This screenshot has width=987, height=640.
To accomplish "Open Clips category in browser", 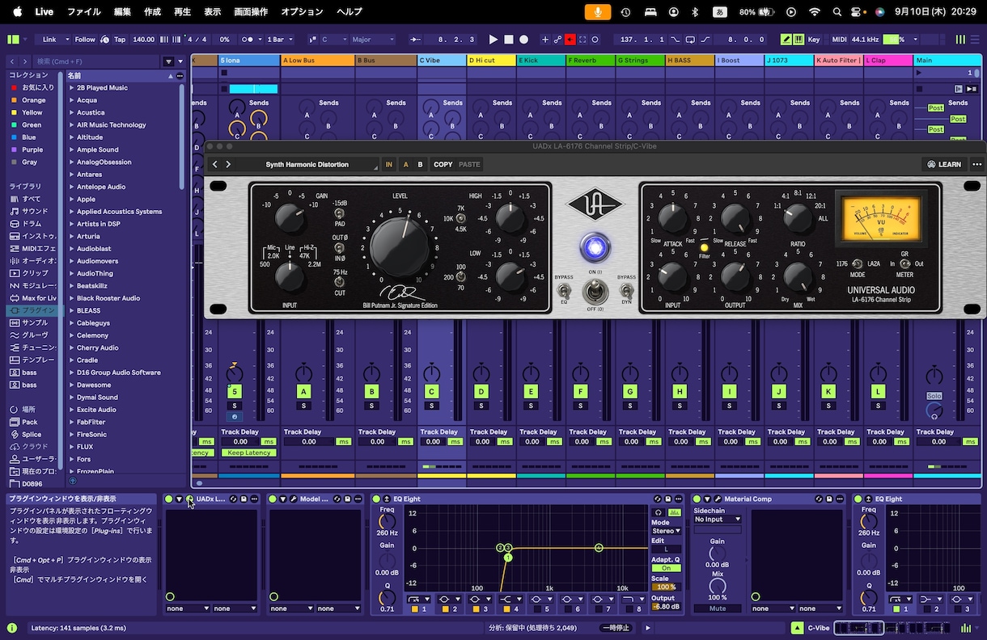I will (x=31, y=273).
